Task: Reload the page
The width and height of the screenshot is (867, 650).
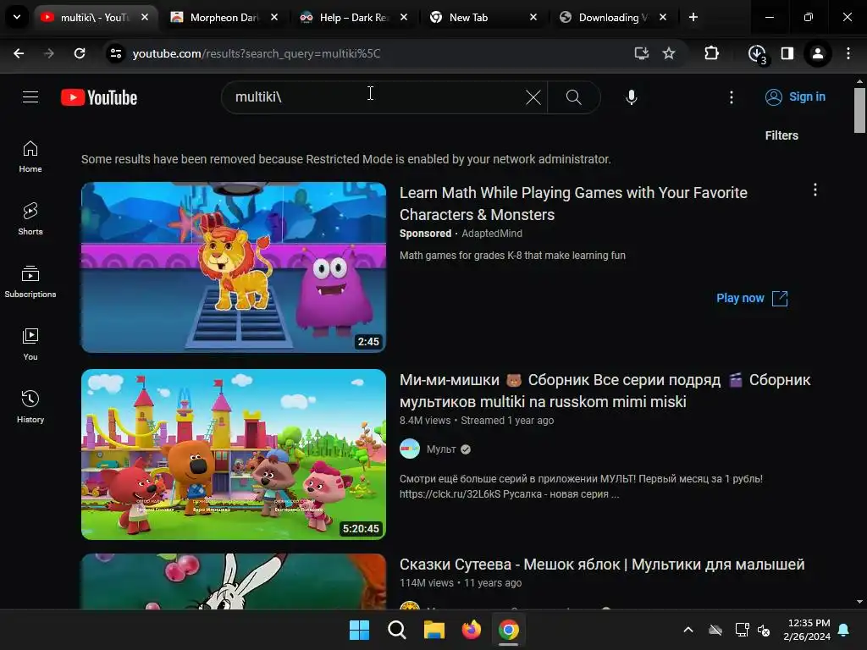Action: (80, 53)
